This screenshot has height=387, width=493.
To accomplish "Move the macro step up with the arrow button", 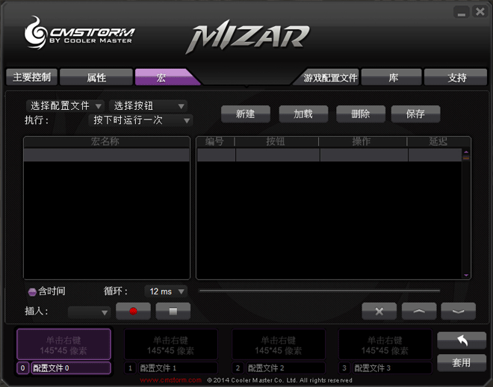I will 419,312.
